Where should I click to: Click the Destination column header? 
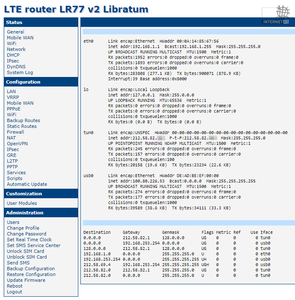pos(97,232)
